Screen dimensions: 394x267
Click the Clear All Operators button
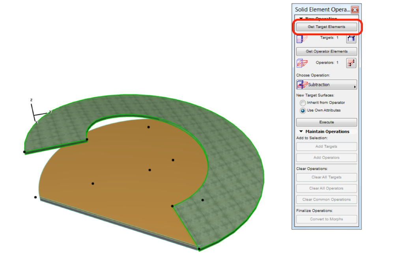coord(327,189)
